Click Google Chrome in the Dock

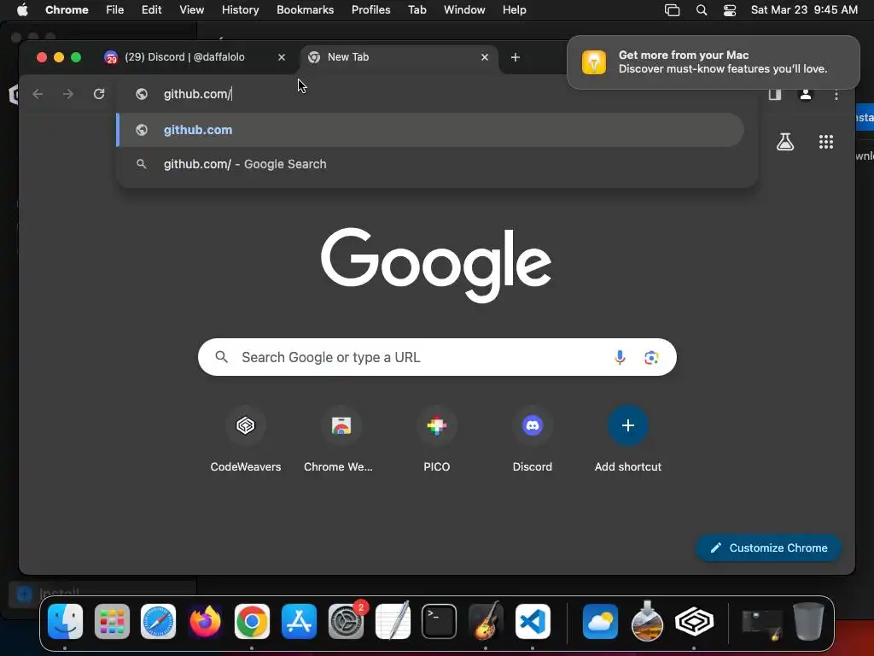pyautogui.click(x=252, y=621)
